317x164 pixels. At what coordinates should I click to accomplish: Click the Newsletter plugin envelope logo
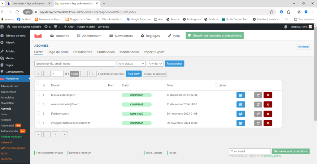[x=38, y=36]
